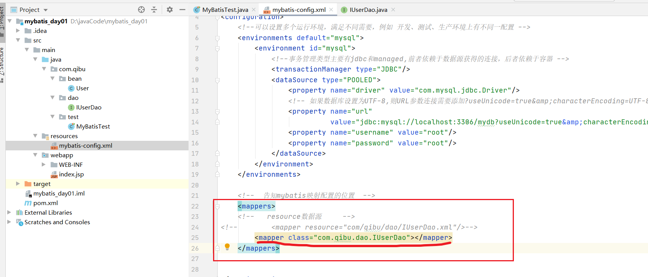Close the MyBatisTest.java tab
This screenshot has height=277, width=648.
[254, 10]
